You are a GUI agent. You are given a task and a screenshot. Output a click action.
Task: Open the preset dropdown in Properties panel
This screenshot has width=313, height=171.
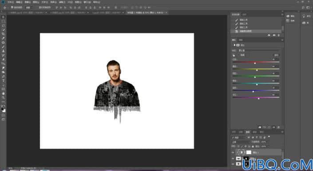coord(259,50)
